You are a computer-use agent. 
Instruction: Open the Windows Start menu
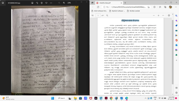[x=53, y=98]
